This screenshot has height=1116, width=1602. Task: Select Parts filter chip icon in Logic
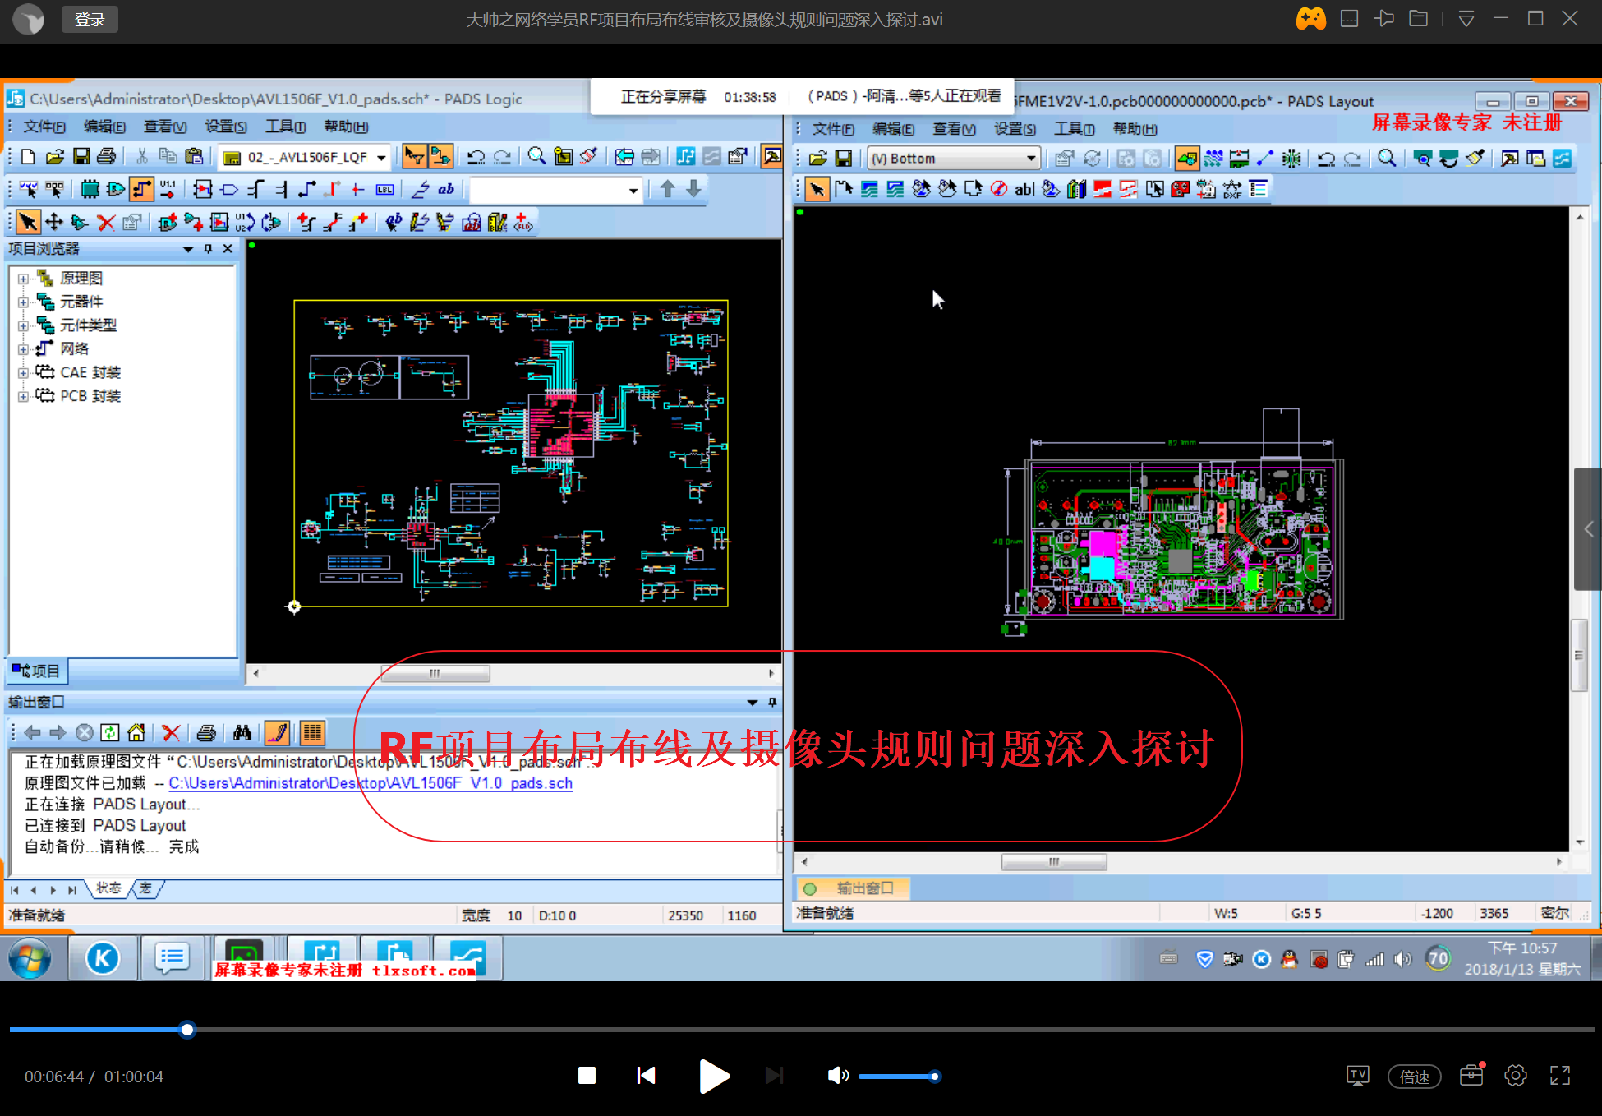click(90, 190)
